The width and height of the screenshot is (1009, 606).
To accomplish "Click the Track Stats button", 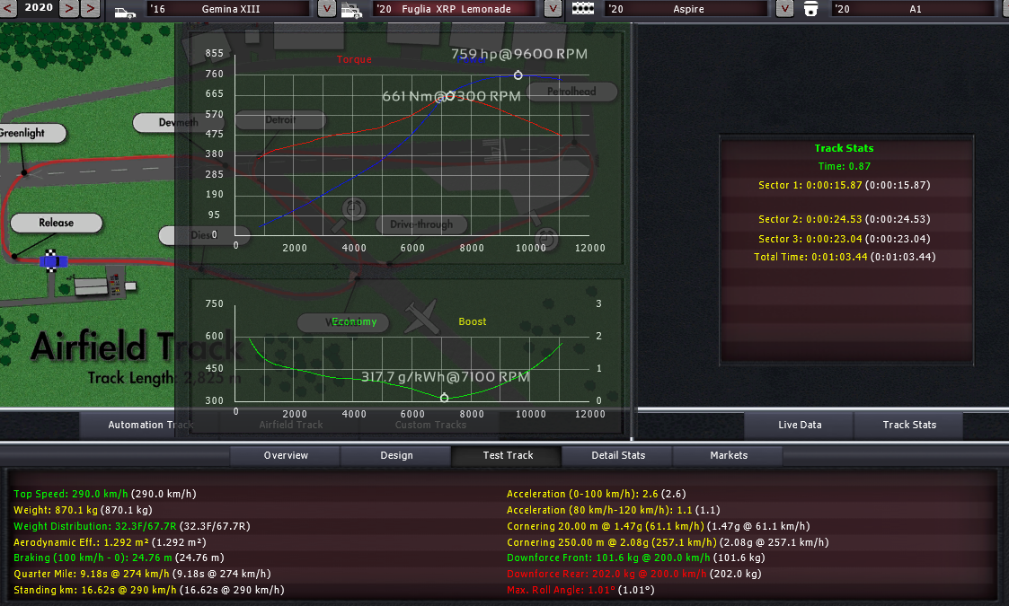I will pyautogui.click(x=908, y=426).
